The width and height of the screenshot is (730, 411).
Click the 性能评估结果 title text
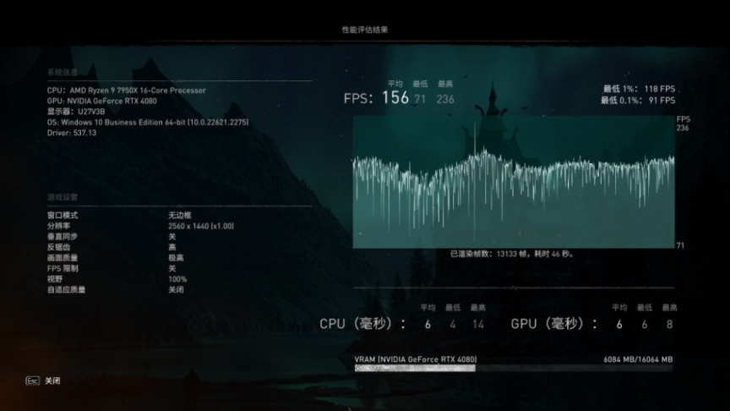[365, 30]
